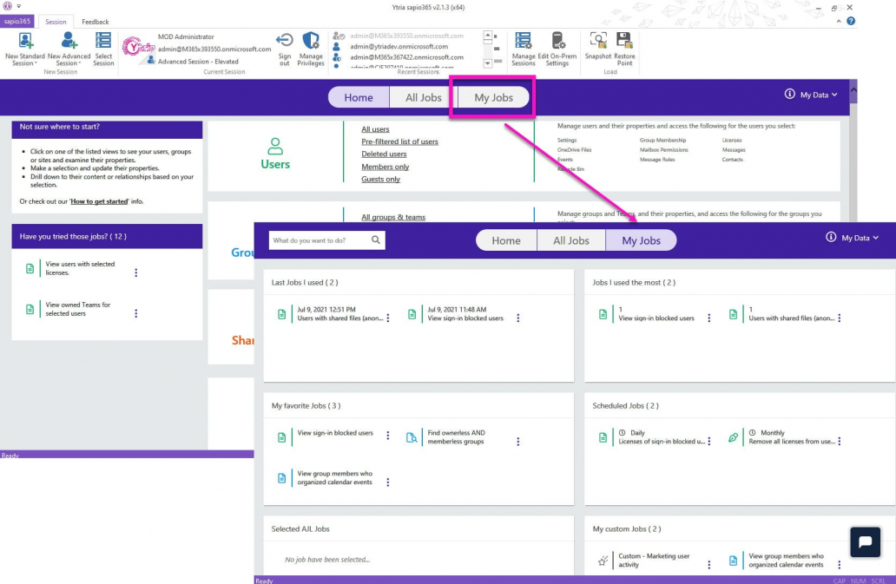
Task: Open the Guests only link
Action: pyautogui.click(x=380, y=180)
